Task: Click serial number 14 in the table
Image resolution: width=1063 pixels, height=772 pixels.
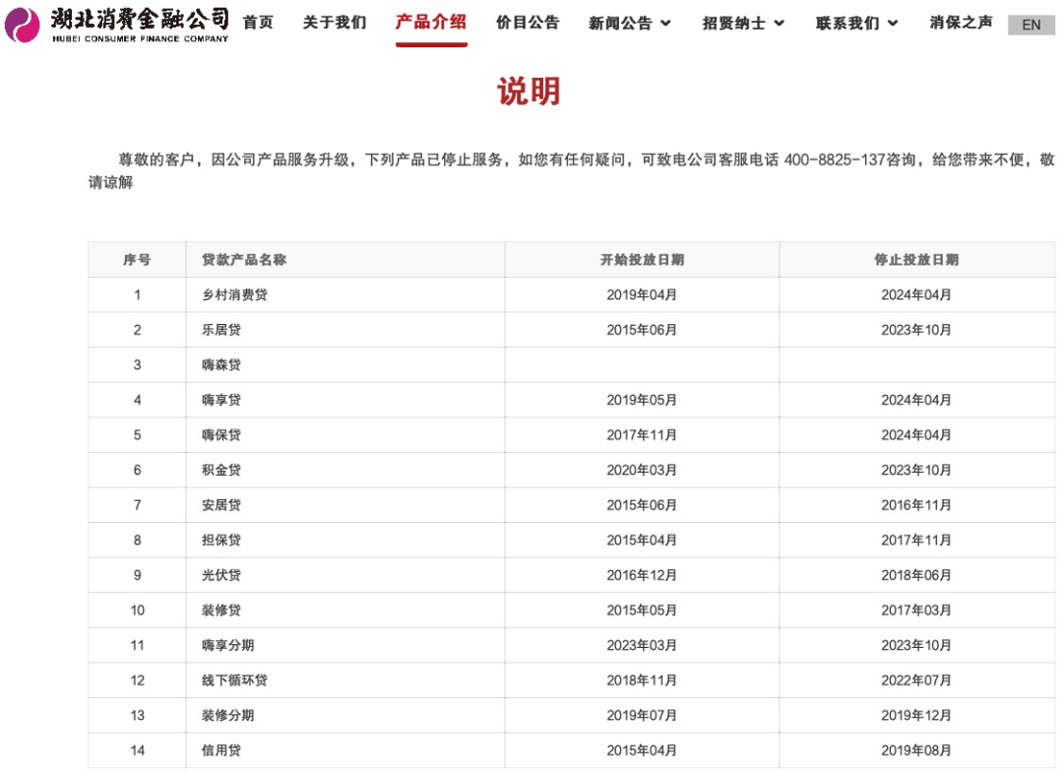Action: [x=138, y=751]
